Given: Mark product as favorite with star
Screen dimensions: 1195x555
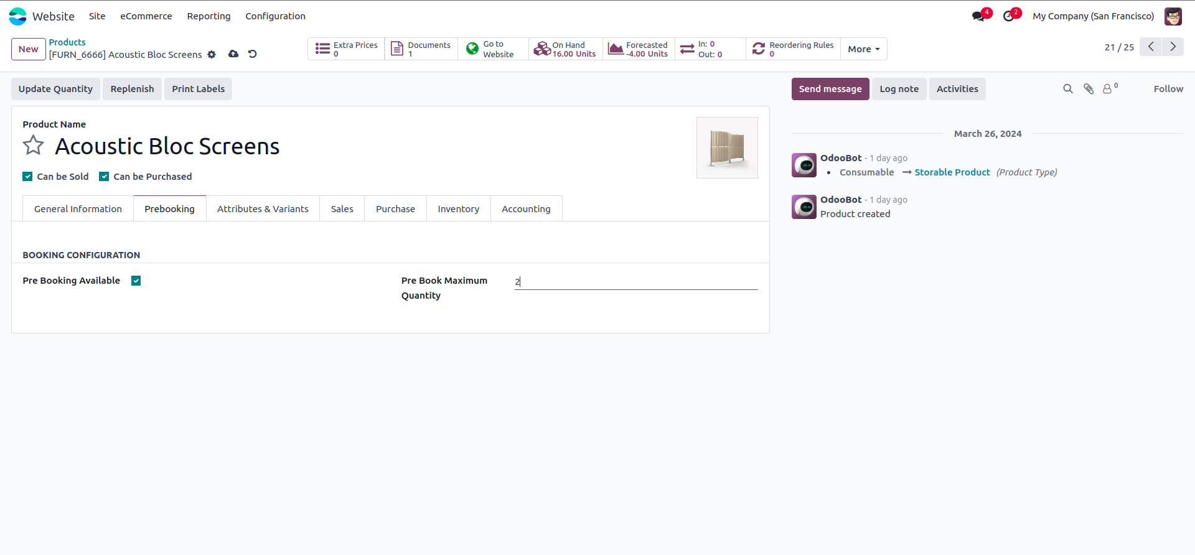Looking at the screenshot, I should tap(34, 146).
